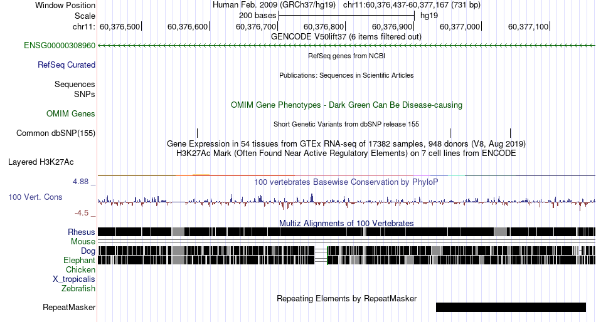This screenshot has width=596, height=322.
Task: Click the Window Position label
Action: [x=65, y=5]
